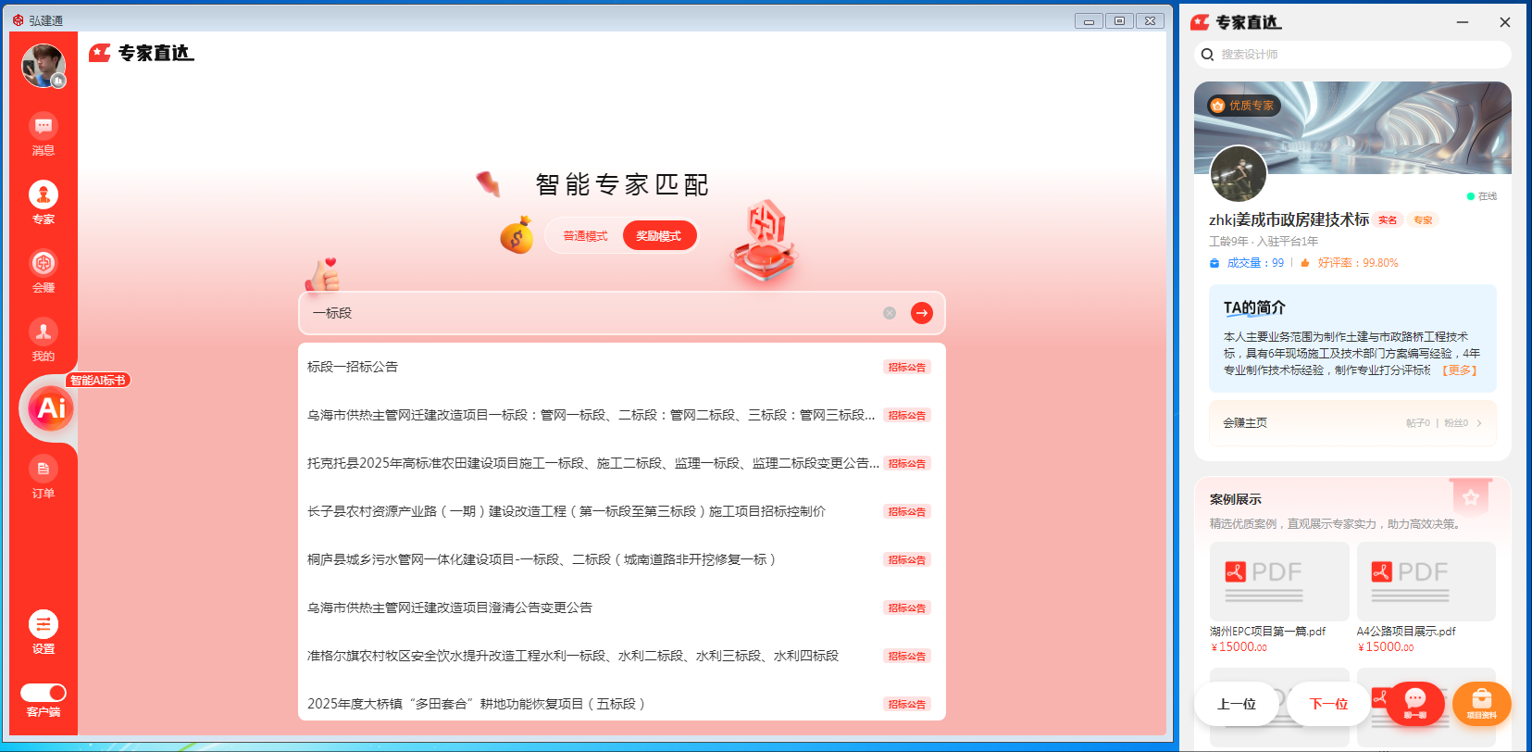Click the 专家直达 logo in main window
Viewport: 1532px width, 752px height.
(x=142, y=53)
